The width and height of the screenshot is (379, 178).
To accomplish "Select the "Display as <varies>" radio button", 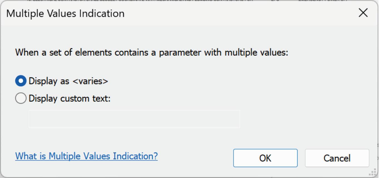I will [21, 81].
